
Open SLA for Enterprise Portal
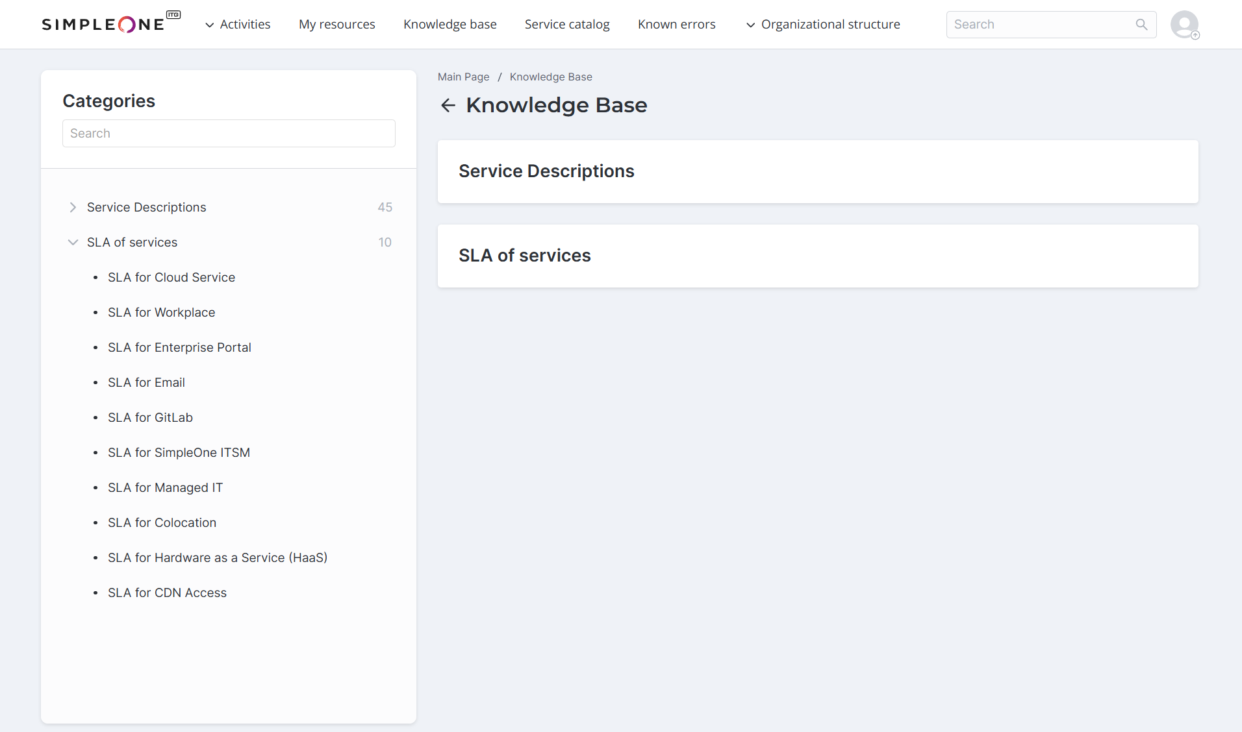point(179,347)
